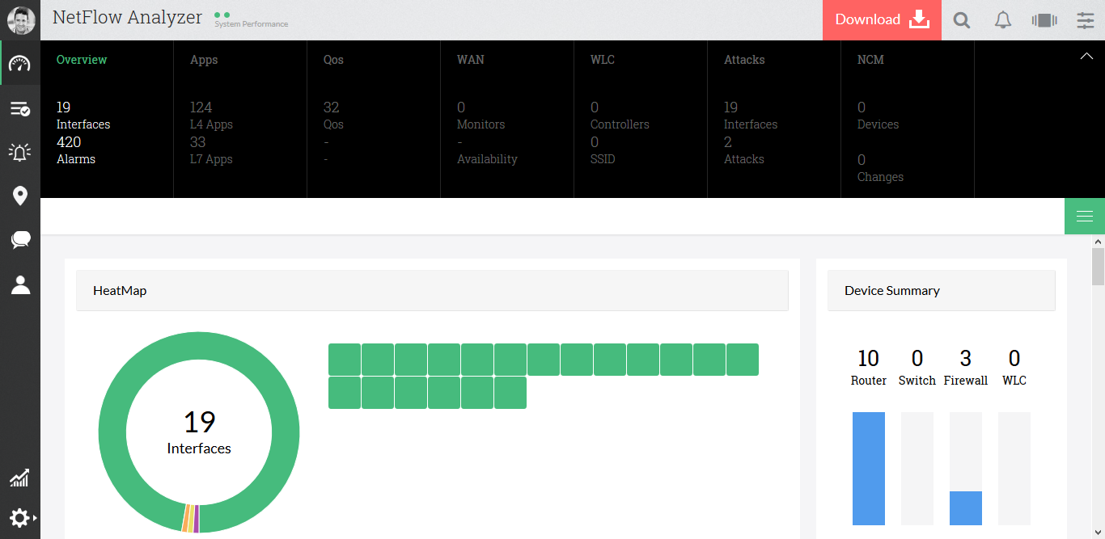Open the chat bubbles sidebar icon

20,240
